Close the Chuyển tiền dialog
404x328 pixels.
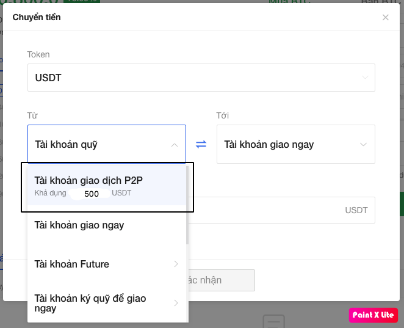pyautogui.click(x=386, y=18)
